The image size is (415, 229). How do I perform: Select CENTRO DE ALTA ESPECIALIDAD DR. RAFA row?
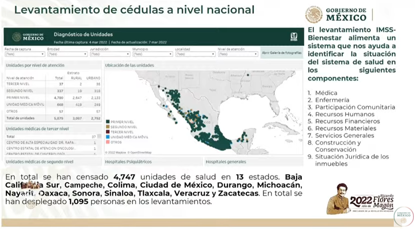[x=51, y=143]
